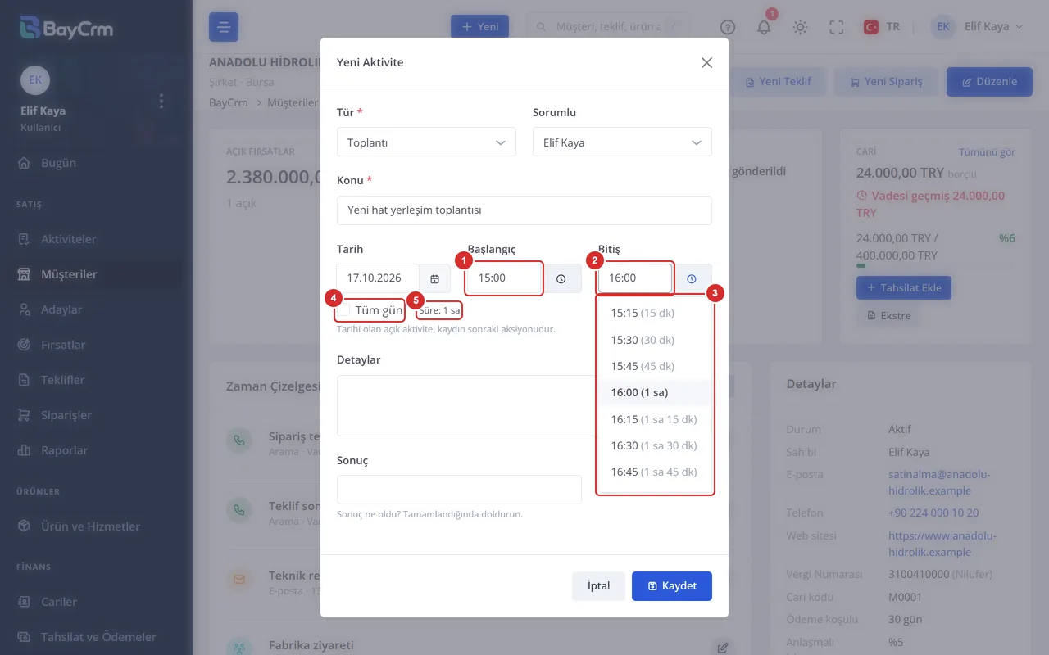Open the date picker calendar icon

tap(434, 278)
